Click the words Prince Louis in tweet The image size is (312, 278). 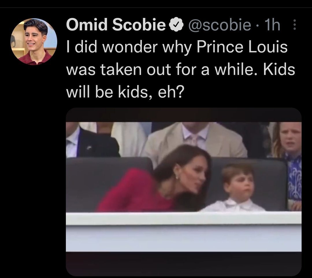tap(242, 47)
